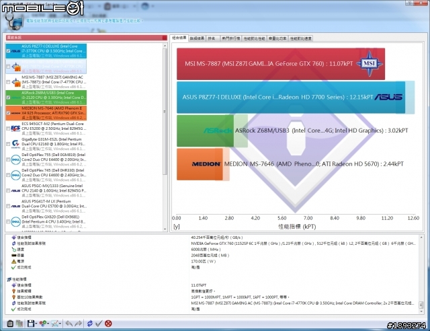Check the ASUS P5G41T-M LX checkbox

coord(8,206)
